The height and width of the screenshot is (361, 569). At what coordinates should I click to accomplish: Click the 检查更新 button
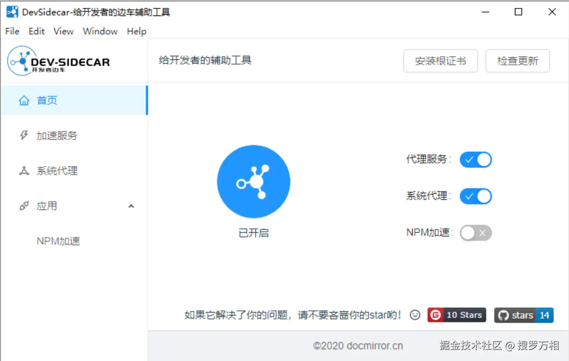click(517, 61)
